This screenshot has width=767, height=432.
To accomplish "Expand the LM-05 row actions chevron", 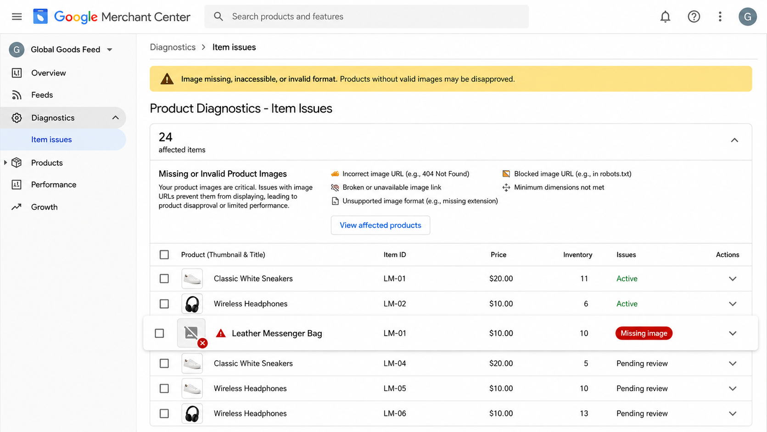I will [x=733, y=388].
